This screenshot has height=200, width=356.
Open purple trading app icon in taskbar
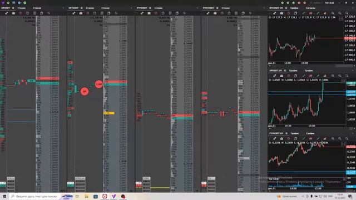click(x=113, y=196)
